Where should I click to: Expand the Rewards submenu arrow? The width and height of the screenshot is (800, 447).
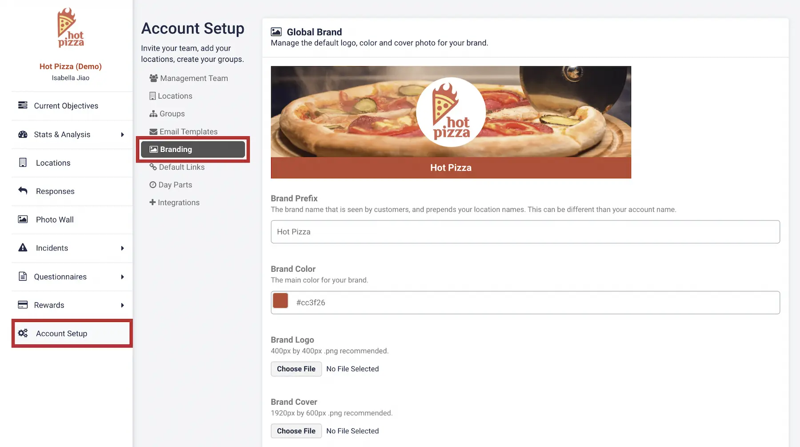pyautogui.click(x=122, y=305)
